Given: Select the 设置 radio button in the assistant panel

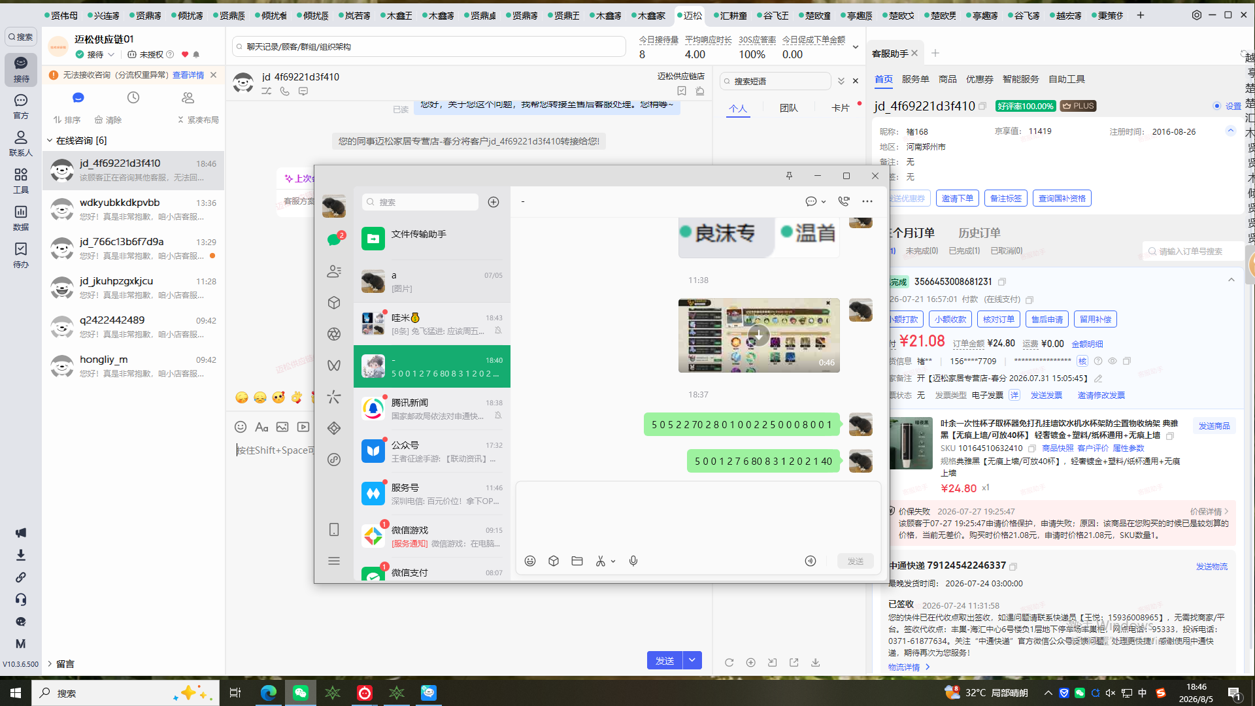Looking at the screenshot, I should click(1217, 106).
